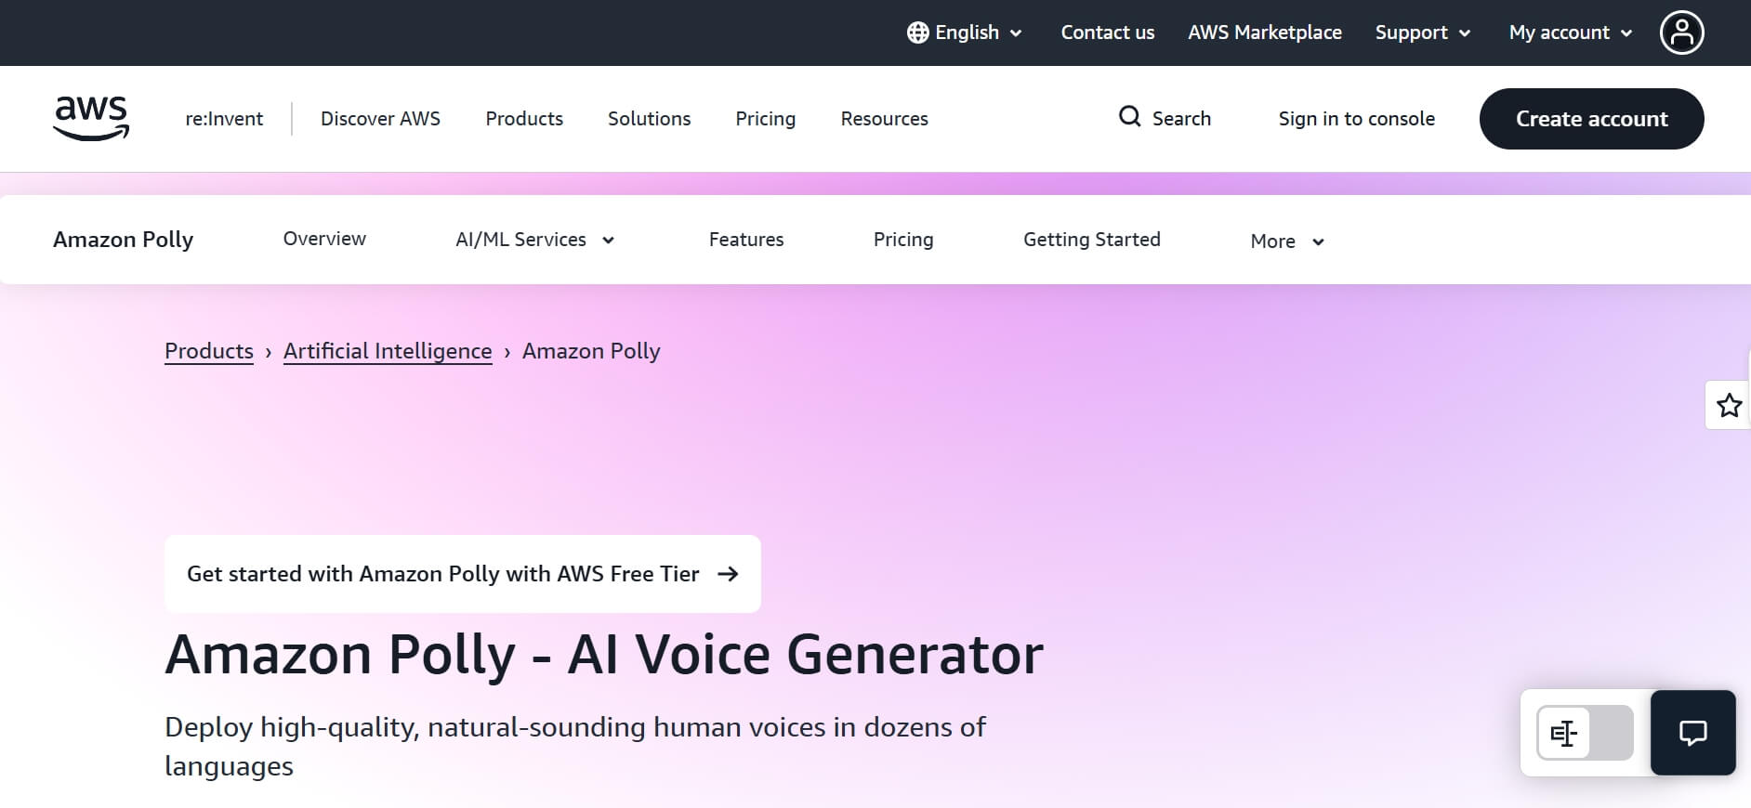Click the Contact us link
The width and height of the screenshot is (1751, 808).
1107,33
